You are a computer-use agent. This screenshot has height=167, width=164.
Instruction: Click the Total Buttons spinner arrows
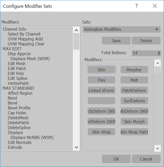tap(159, 53)
